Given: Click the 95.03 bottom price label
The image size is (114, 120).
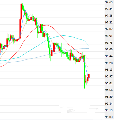Looking at the screenshot, I should (x=109, y=117).
